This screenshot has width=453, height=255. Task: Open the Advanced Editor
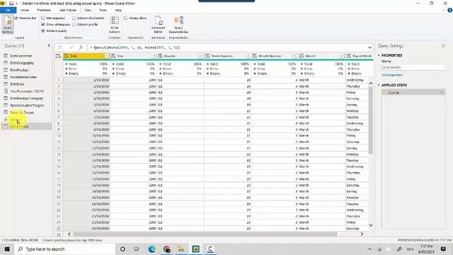pos(158,24)
